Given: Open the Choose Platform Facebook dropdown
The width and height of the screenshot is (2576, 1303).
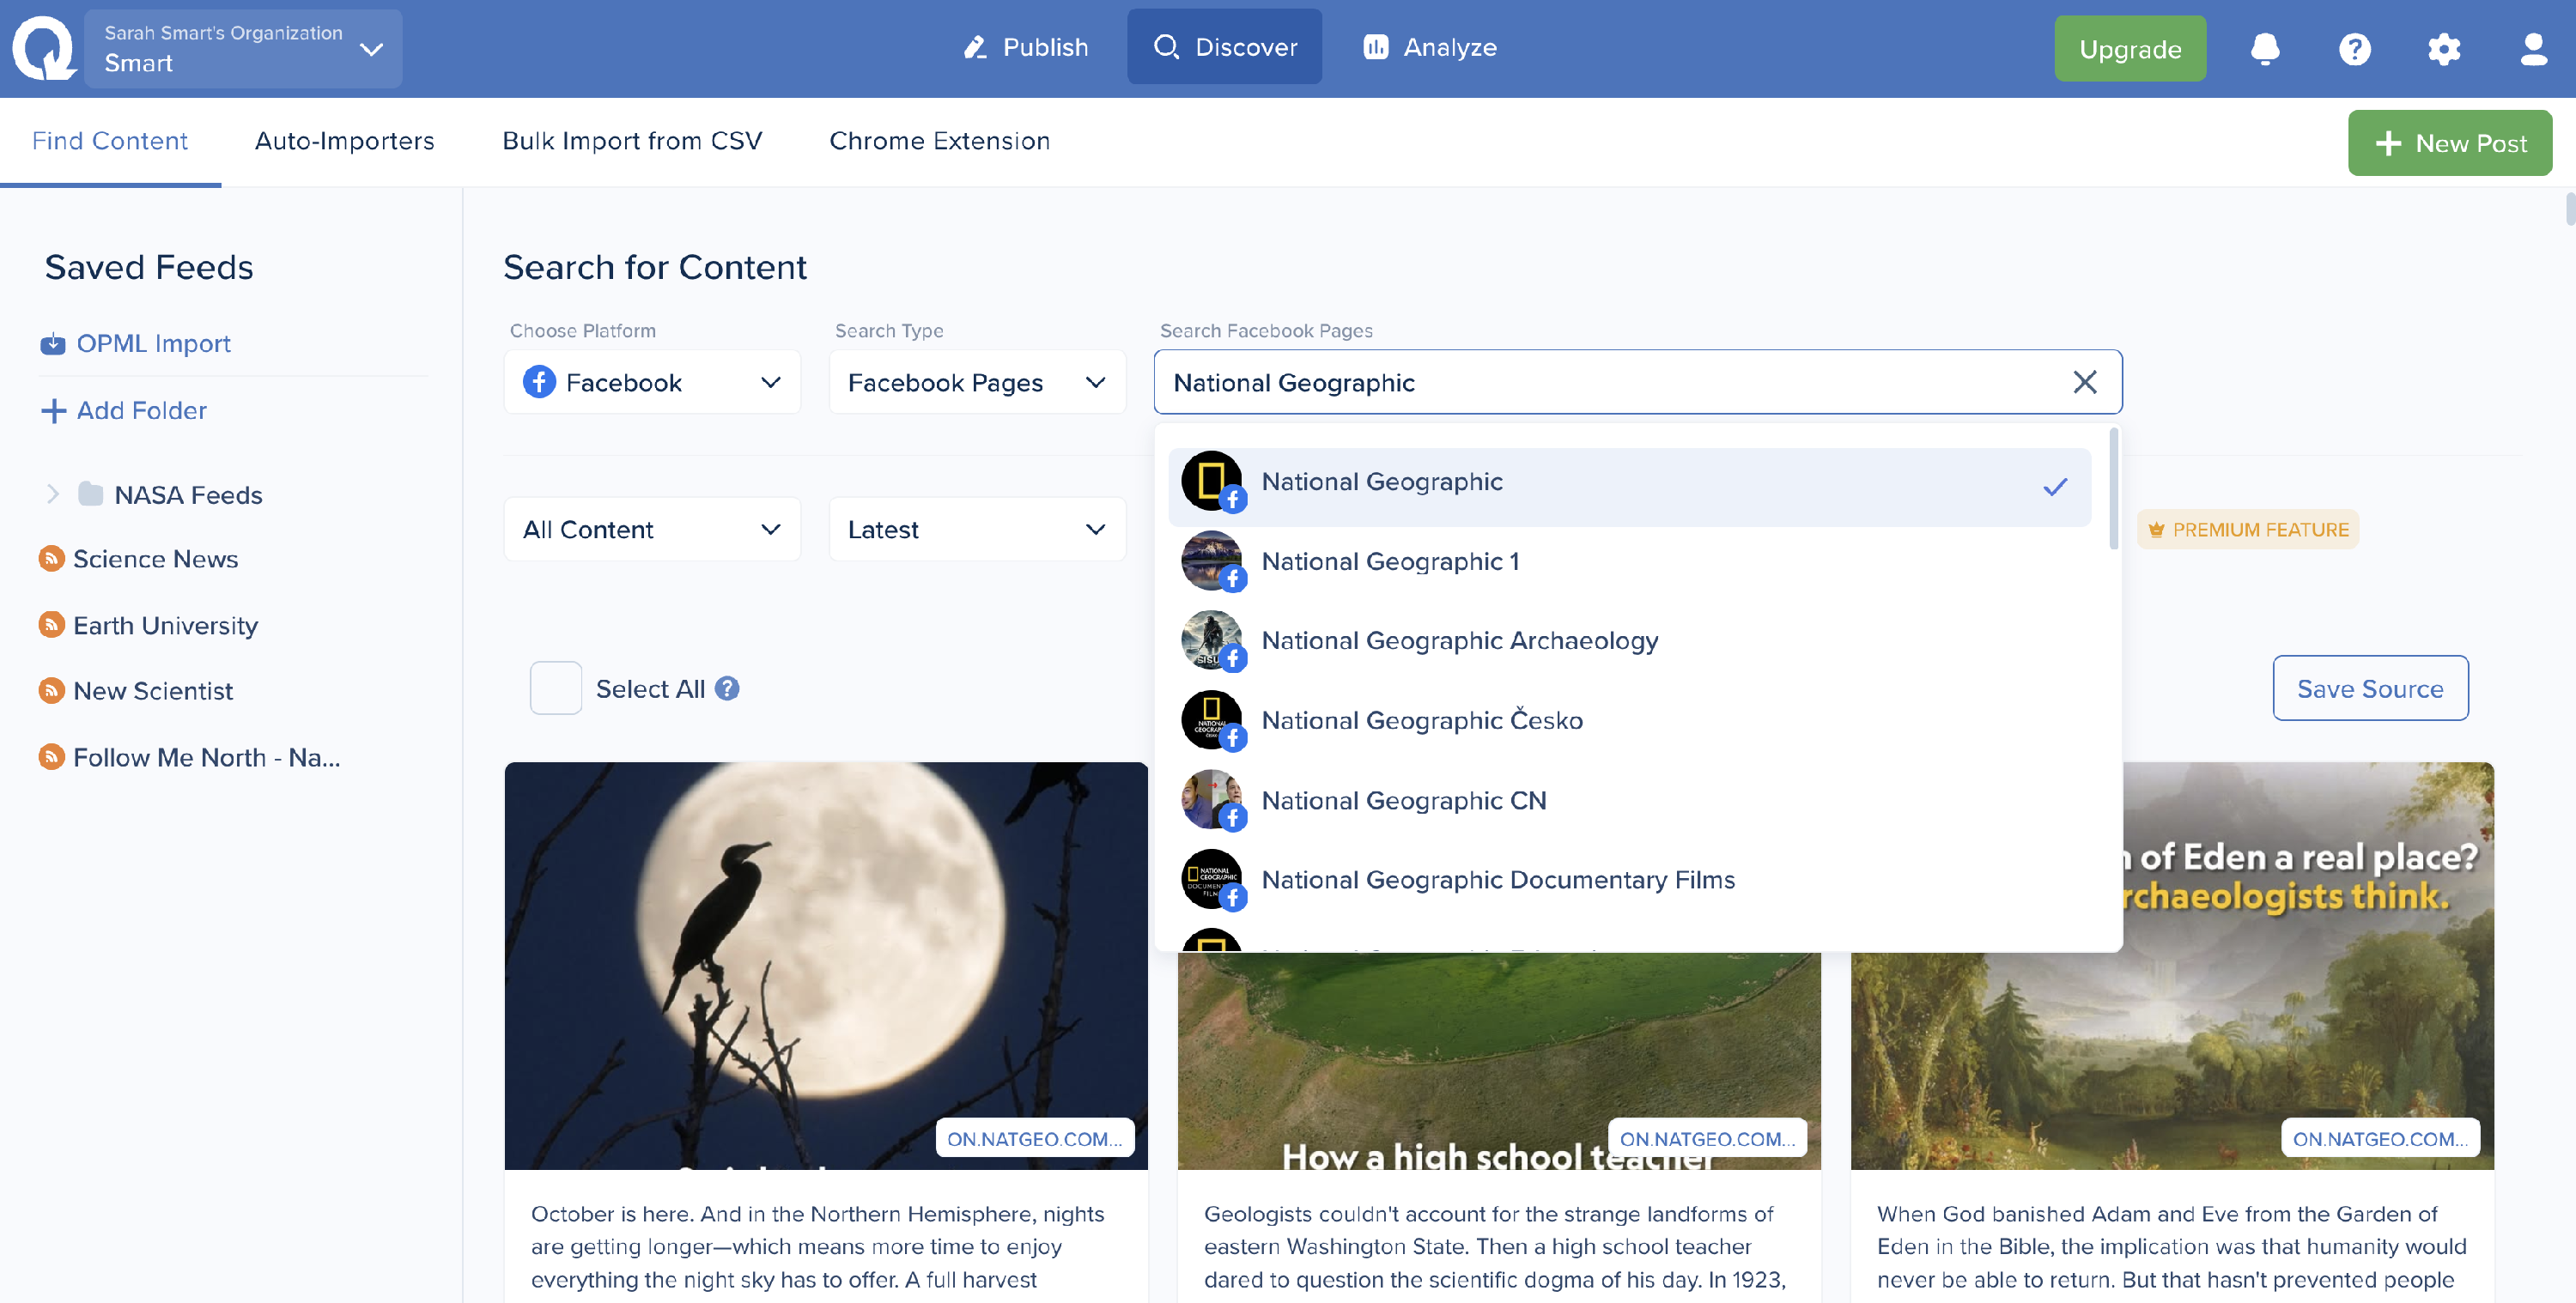Looking at the screenshot, I should pos(652,382).
